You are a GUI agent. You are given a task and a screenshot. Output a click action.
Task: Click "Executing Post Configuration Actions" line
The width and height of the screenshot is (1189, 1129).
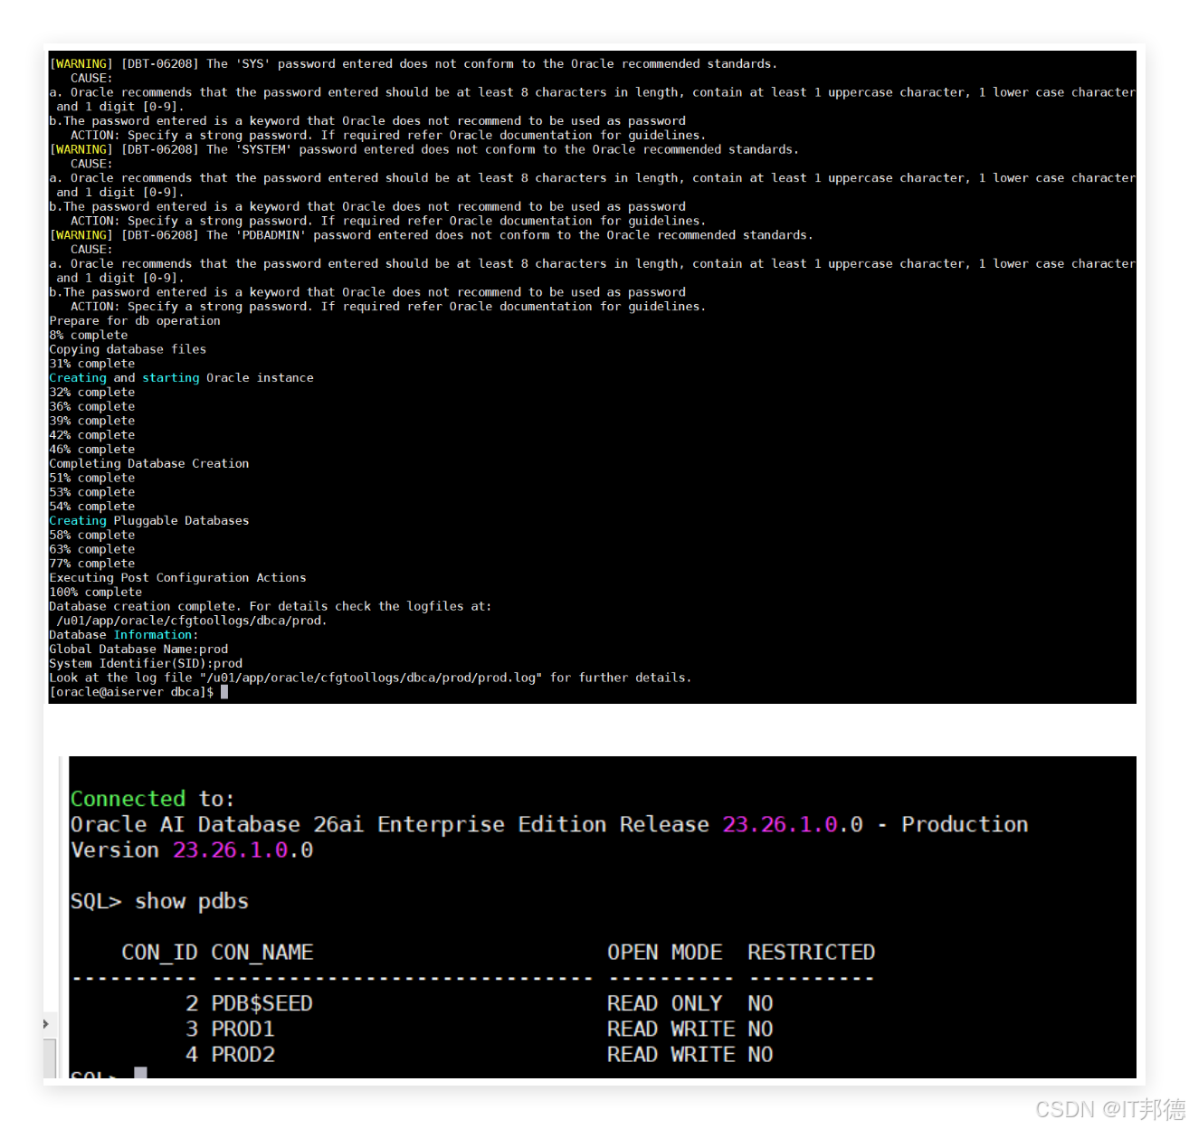pyautogui.click(x=178, y=578)
